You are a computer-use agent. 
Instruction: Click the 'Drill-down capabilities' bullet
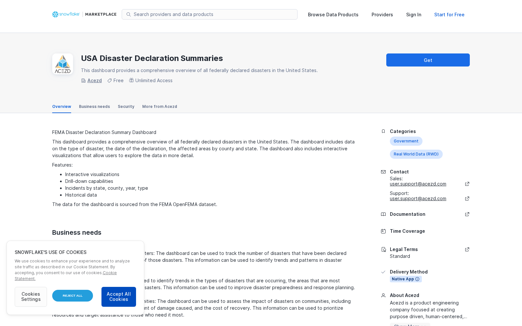pos(89,181)
